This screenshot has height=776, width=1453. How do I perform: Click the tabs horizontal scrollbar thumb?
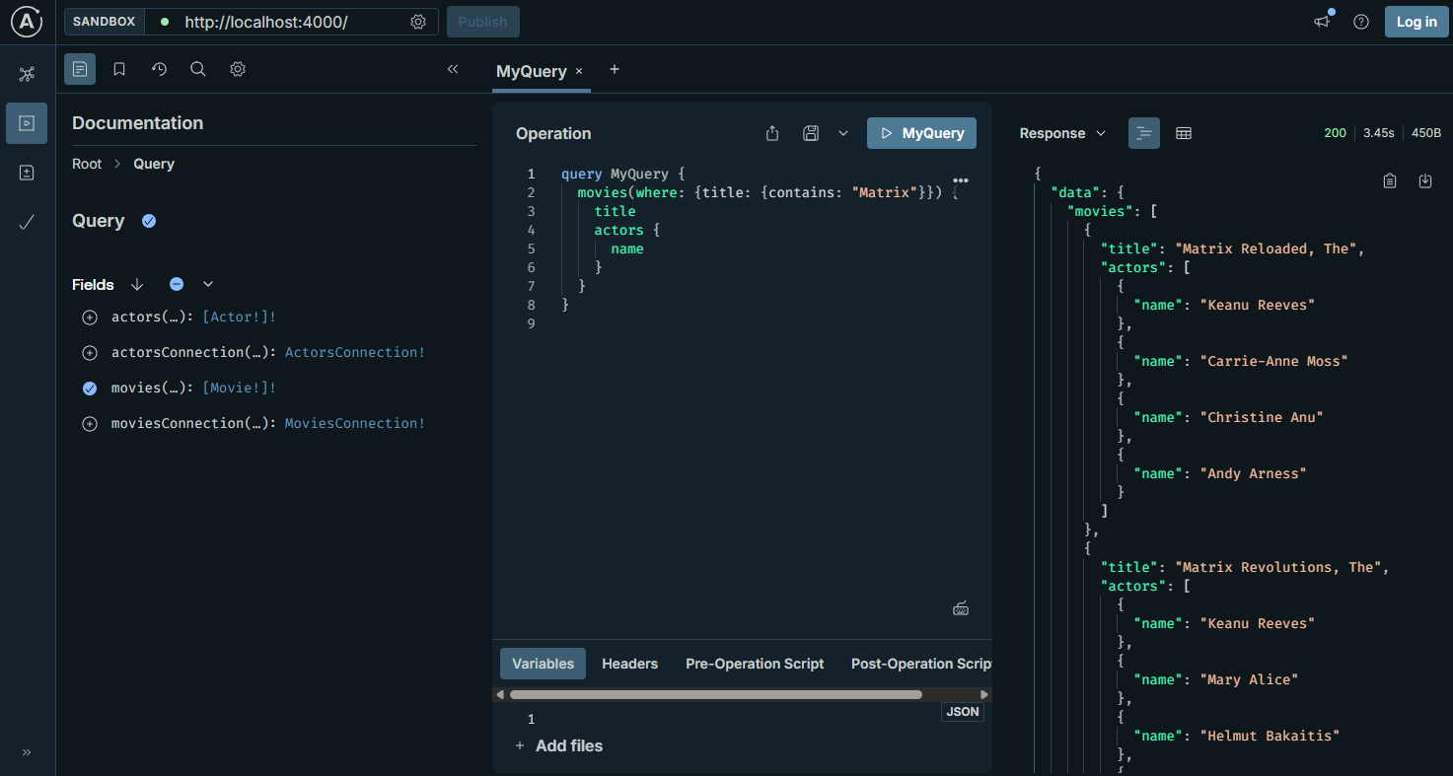716,694
